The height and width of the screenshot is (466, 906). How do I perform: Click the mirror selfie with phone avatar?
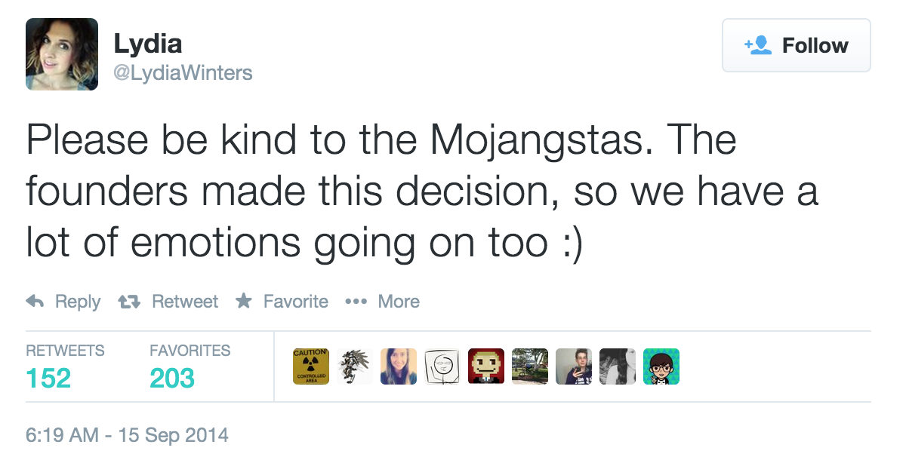point(574,366)
